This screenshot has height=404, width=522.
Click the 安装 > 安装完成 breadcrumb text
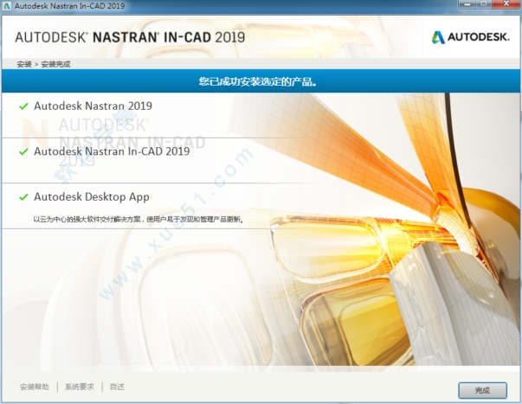[43, 64]
